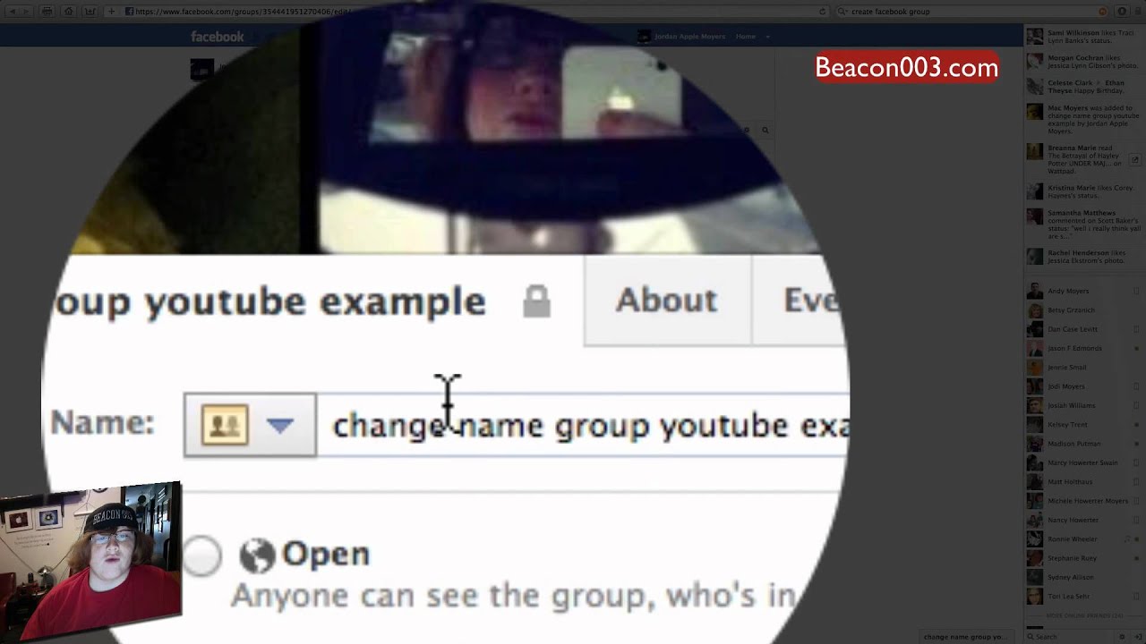Open chat with Madison Putman
Viewport: 1146px width, 644px height.
pyautogui.click(x=1084, y=444)
